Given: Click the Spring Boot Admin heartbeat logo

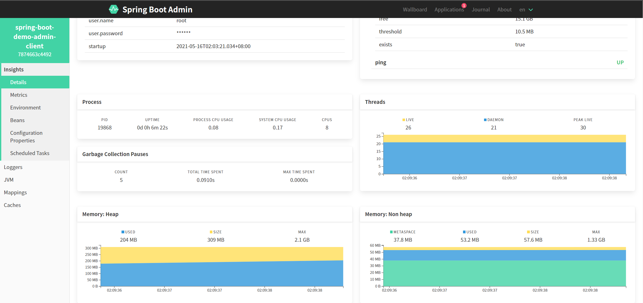Looking at the screenshot, I should tap(114, 9).
